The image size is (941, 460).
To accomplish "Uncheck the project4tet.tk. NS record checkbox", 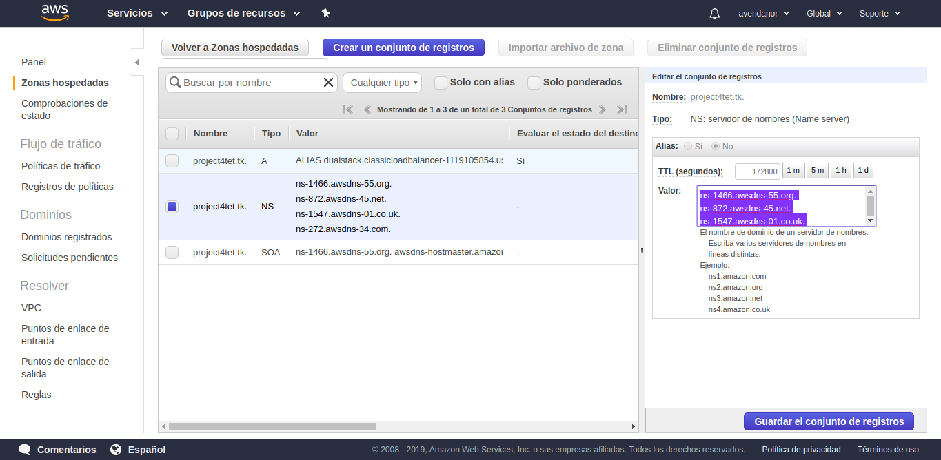I will (172, 207).
